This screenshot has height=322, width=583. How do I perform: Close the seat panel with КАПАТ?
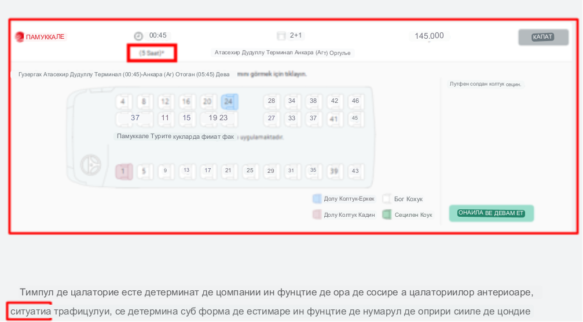click(543, 37)
